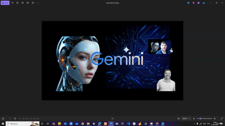
Task: Delete the image using the trash icon
Action: (x=17, y=3)
